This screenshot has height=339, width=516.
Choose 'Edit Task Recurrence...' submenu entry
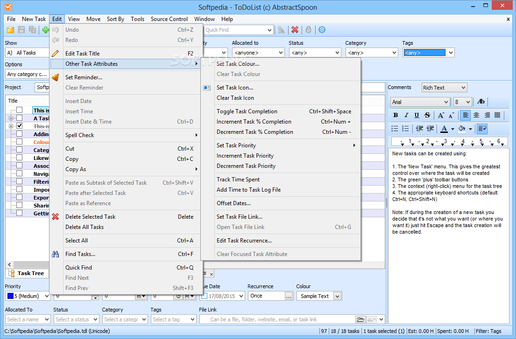click(x=281, y=241)
